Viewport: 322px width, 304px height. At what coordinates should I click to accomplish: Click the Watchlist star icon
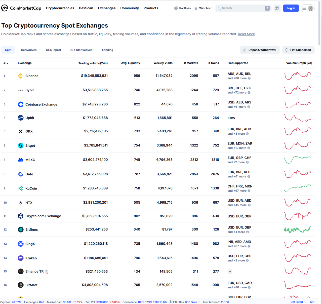pos(196,8)
